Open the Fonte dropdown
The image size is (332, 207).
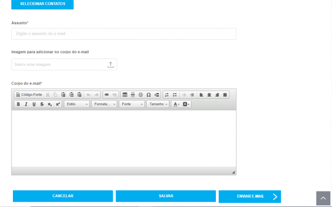tap(132, 104)
